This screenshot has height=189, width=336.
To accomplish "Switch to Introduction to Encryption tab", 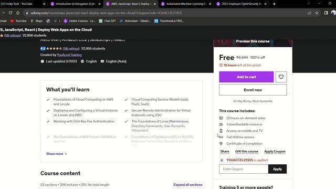I will [x=76, y=4].
